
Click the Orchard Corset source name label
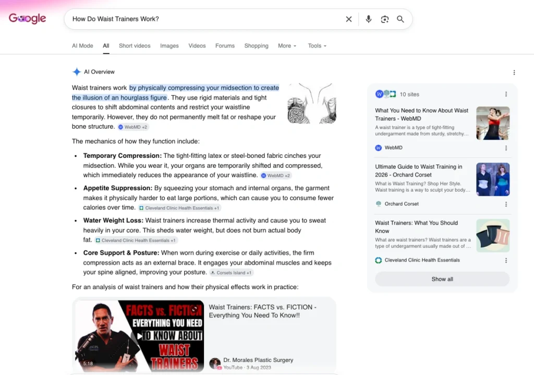402,204
